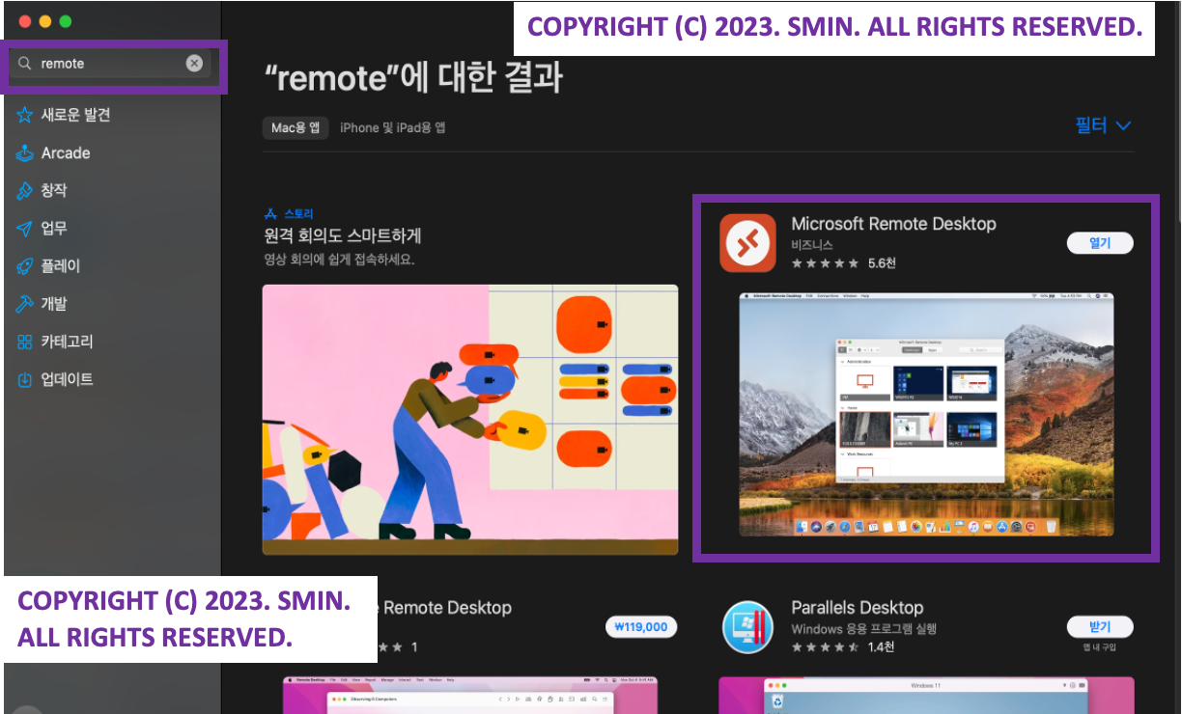Click the Parallels Desktop Windows 11 screenshot
This screenshot has height=714, width=1182.
926,695
